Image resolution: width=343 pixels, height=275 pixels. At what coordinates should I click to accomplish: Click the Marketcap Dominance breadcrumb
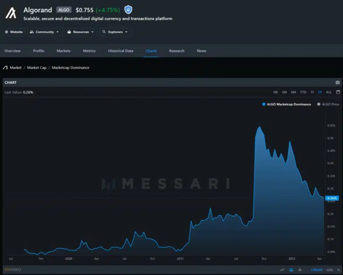(71, 68)
